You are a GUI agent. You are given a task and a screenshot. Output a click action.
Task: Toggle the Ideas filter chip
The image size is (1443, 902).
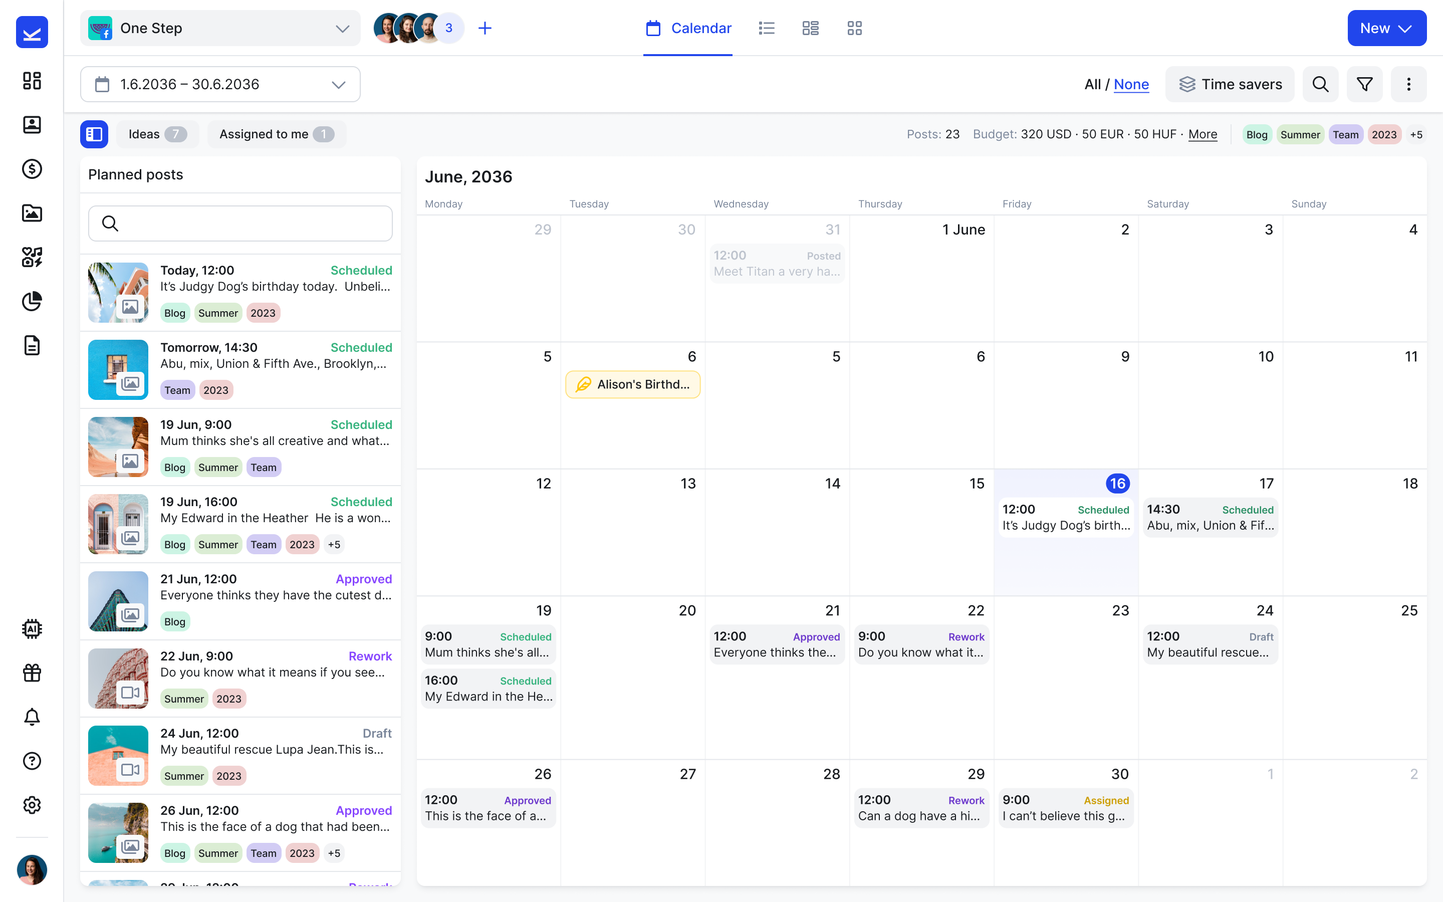click(x=157, y=134)
